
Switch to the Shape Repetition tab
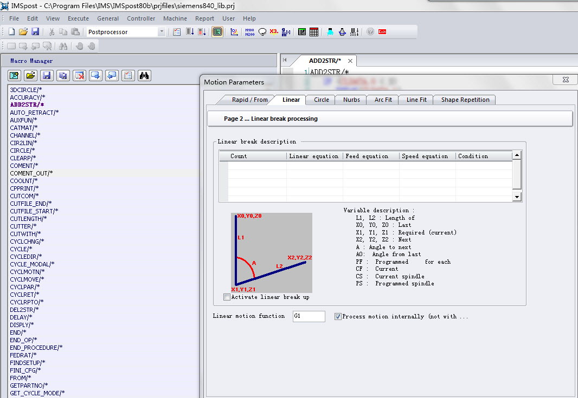click(x=465, y=100)
